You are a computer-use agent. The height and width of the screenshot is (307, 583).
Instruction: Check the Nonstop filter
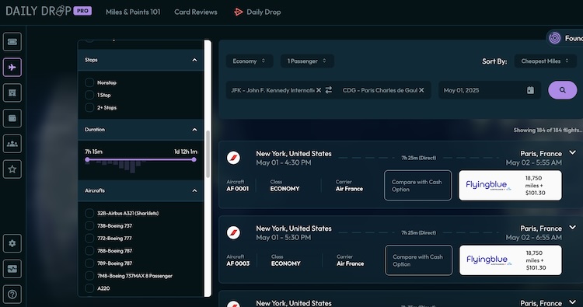click(x=89, y=82)
